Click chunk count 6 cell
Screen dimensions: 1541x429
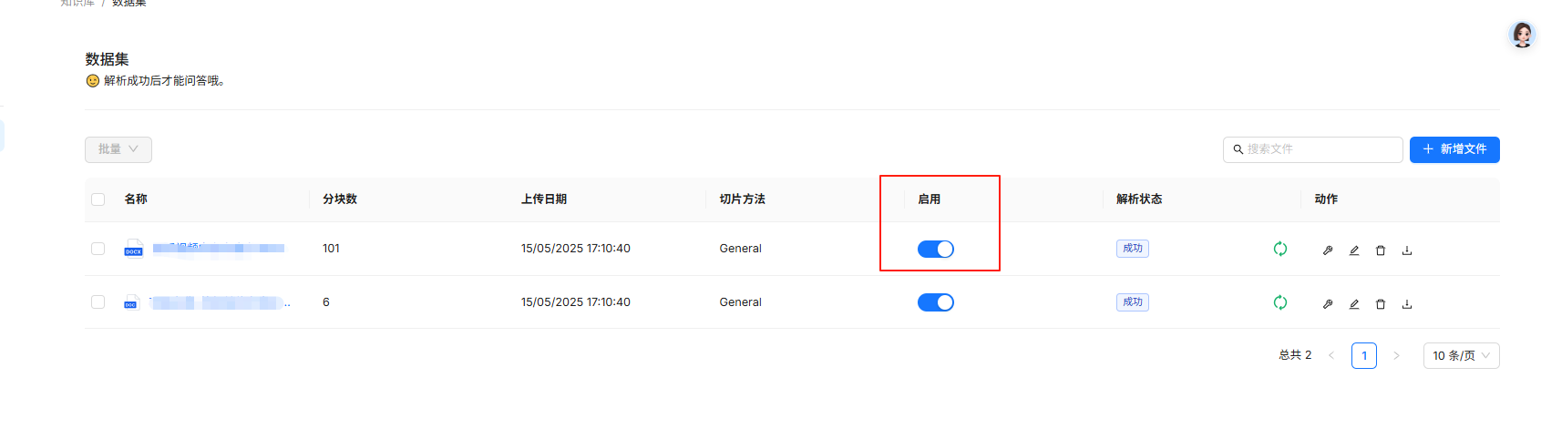point(326,302)
